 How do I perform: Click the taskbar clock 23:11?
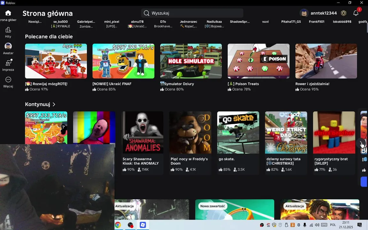pyautogui.click(x=346, y=222)
